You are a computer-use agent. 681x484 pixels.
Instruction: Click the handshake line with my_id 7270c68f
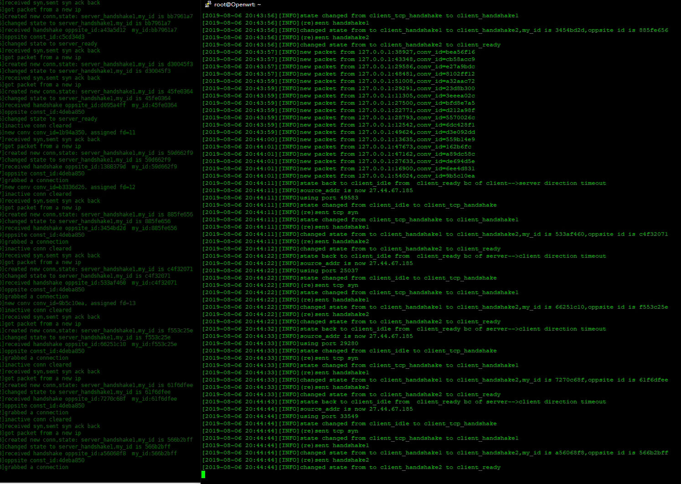point(435,380)
